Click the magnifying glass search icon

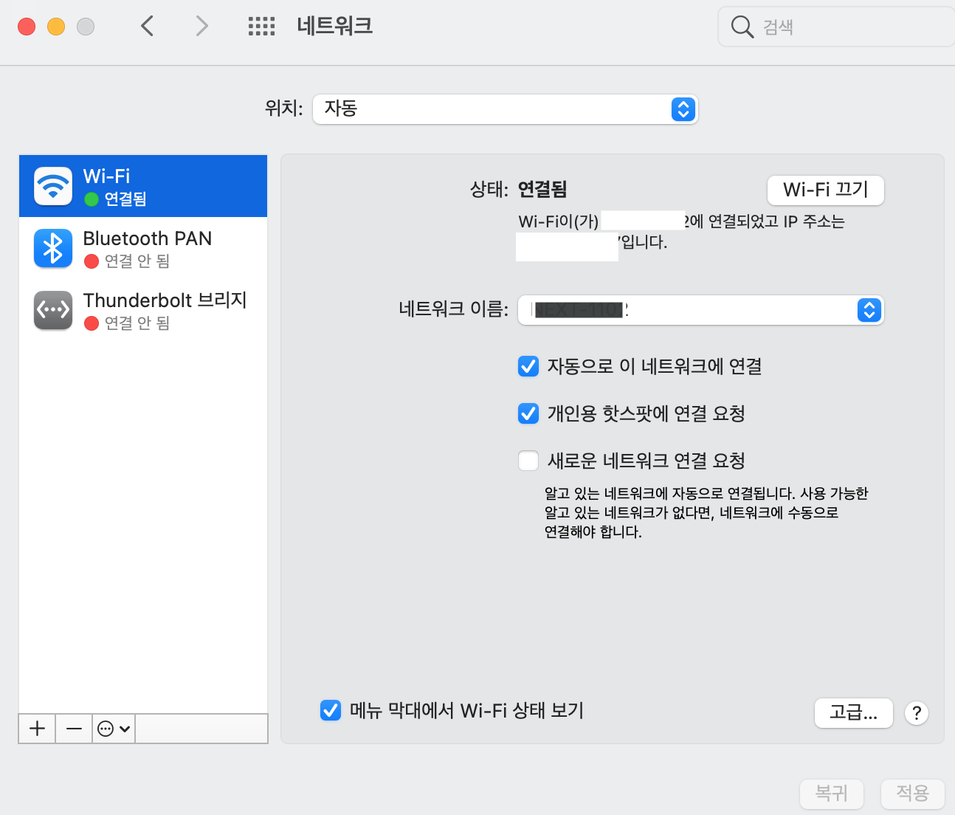[742, 27]
